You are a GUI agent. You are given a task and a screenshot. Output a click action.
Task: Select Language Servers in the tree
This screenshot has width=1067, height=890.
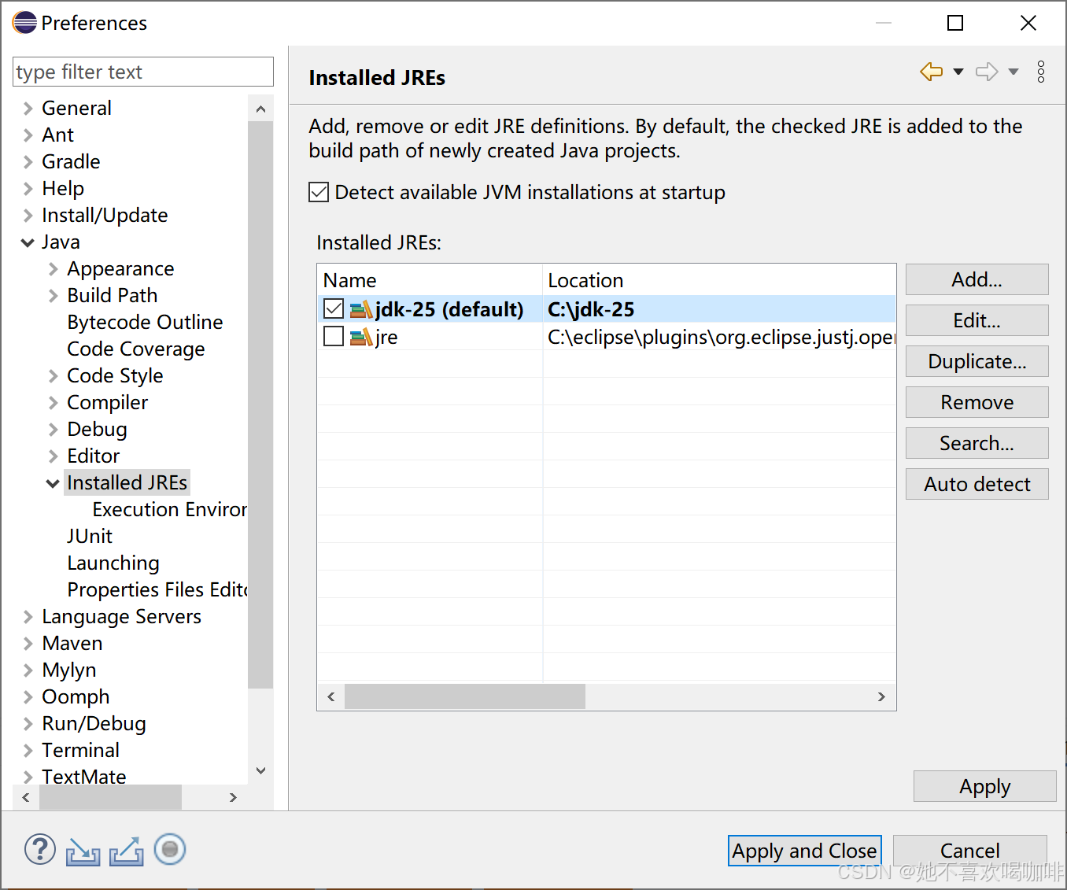tap(121, 617)
